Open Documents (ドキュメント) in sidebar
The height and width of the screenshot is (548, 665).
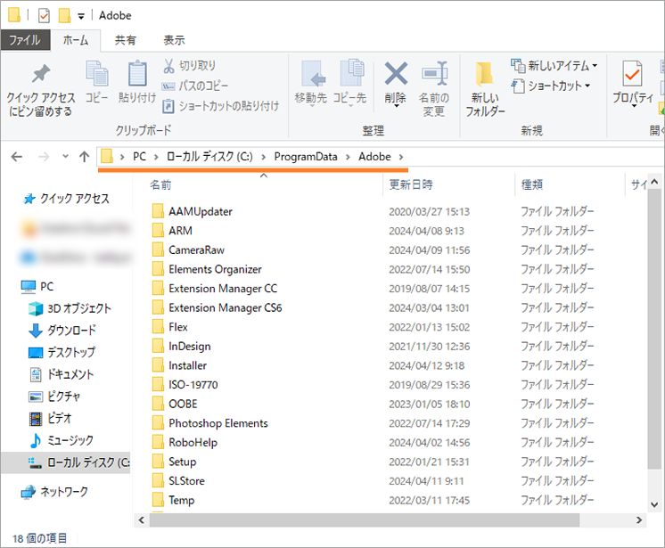click(62, 374)
